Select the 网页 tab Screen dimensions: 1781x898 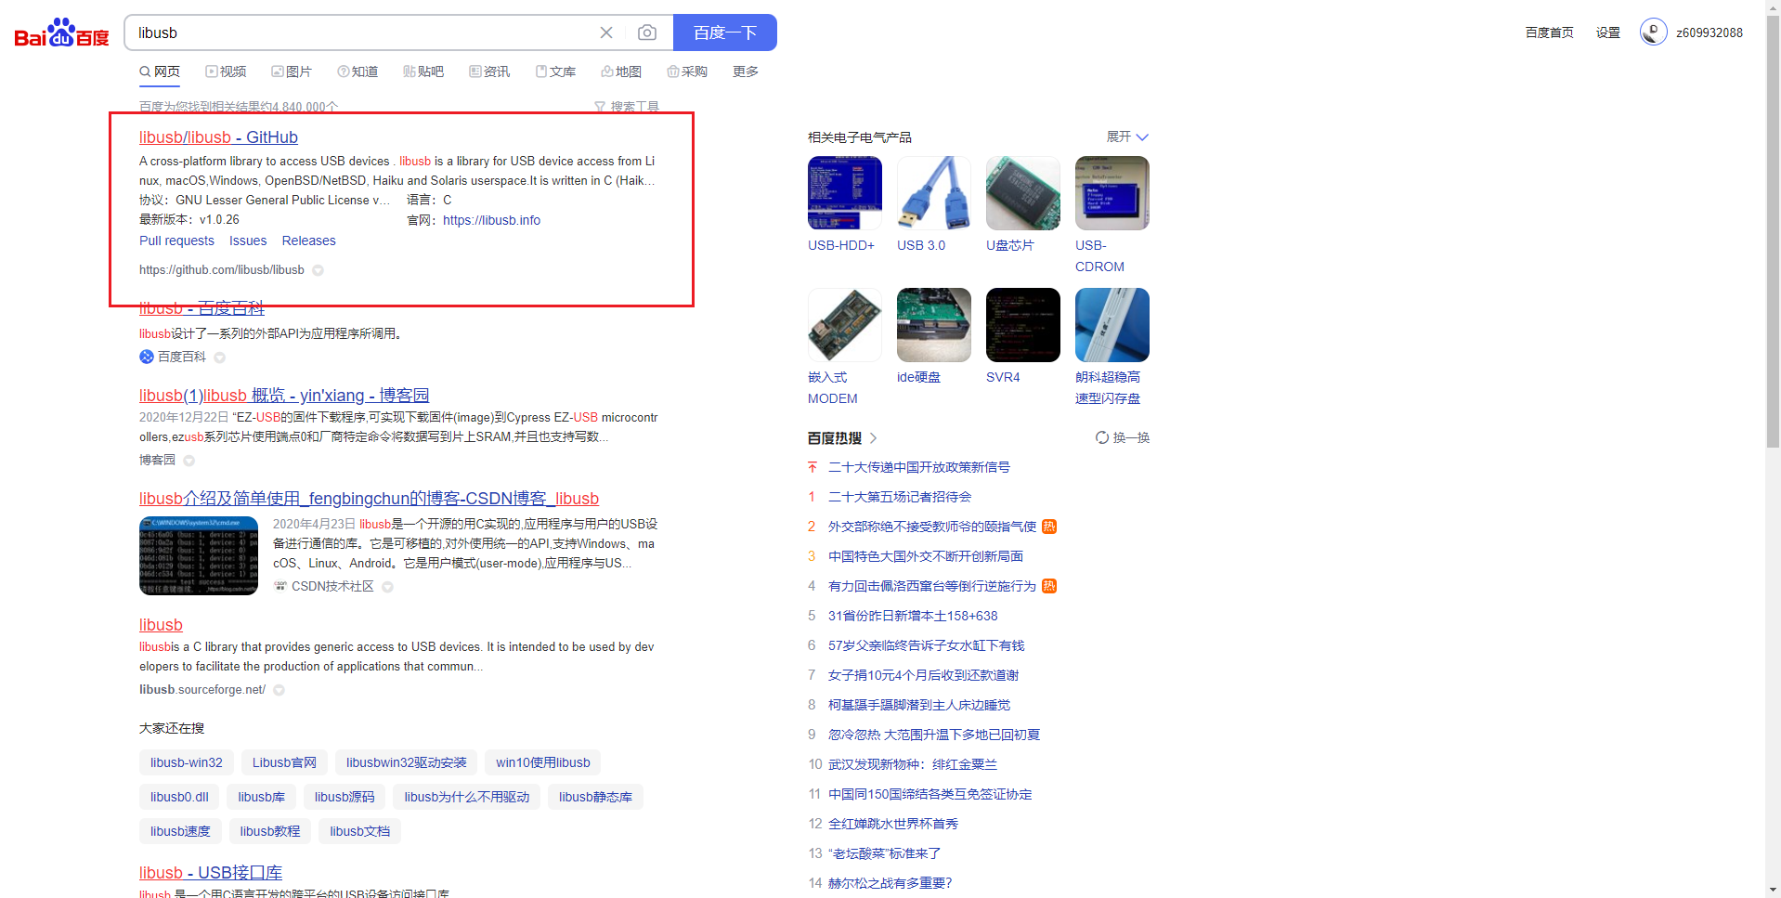(x=160, y=72)
